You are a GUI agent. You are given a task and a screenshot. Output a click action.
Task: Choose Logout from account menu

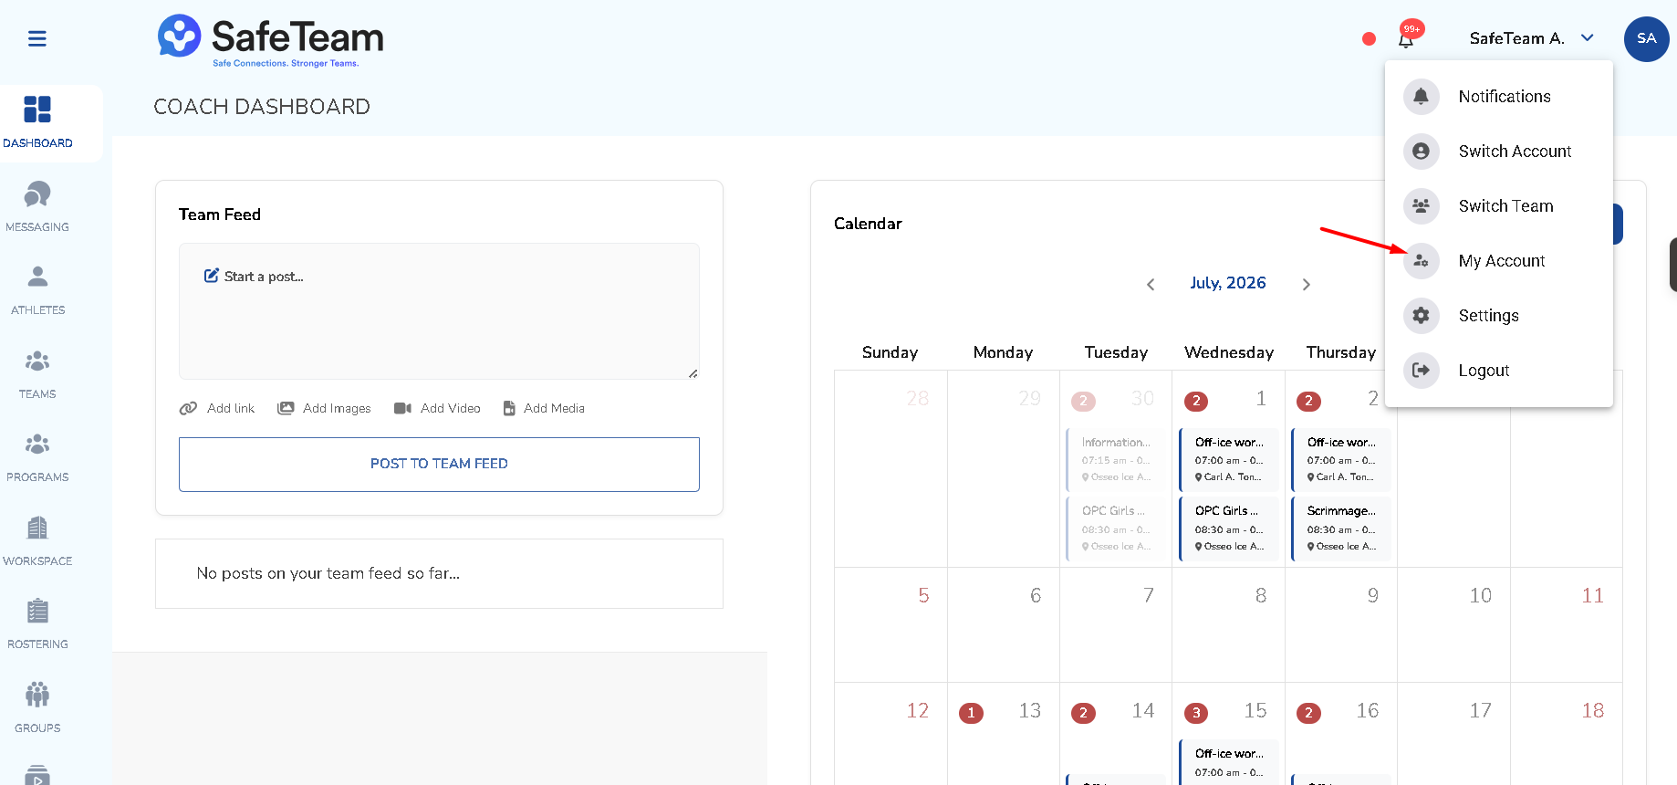(x=1499, y=371)
